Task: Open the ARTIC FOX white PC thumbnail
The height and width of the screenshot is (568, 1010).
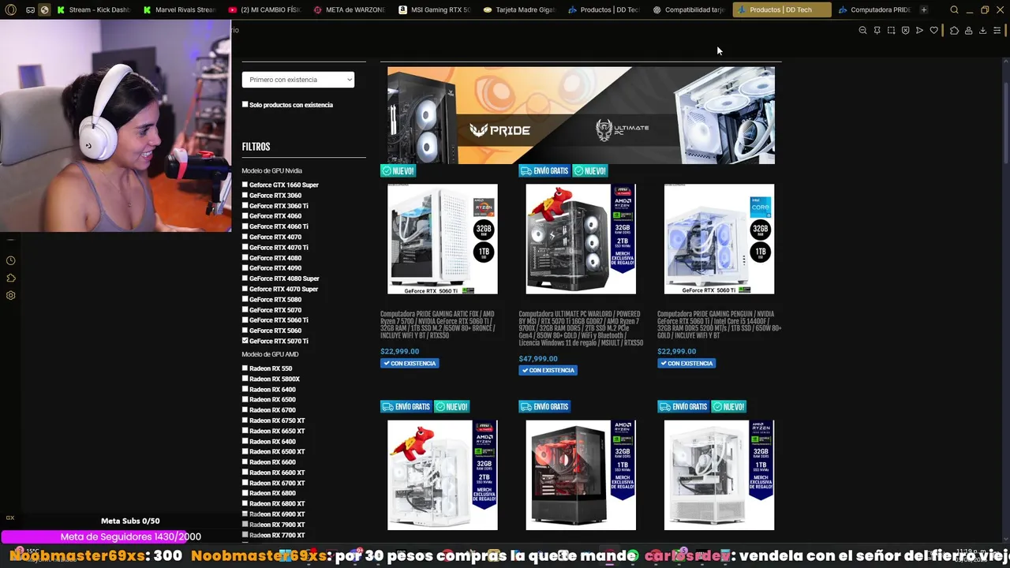Action: [x=442, y=239]
